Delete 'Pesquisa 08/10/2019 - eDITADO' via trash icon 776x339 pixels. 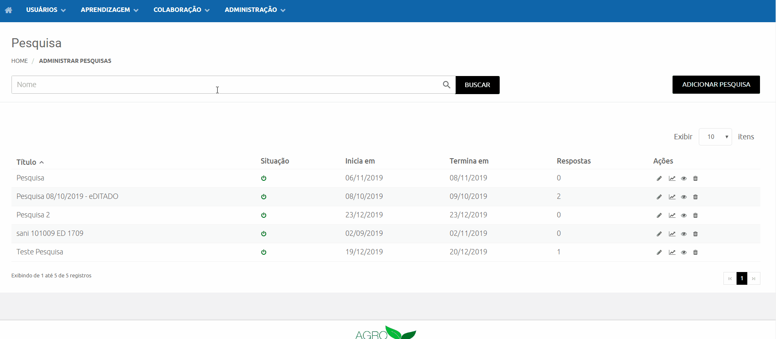[x=695, y=197]
